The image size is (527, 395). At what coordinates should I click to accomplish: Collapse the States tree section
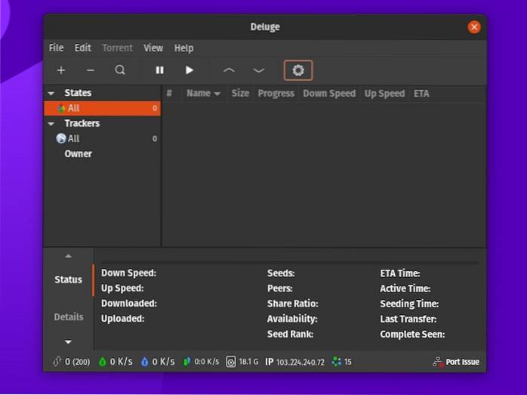(x=51, y=94)
